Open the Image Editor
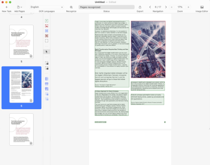Image resolution: width=210 pixels, height=165 pixels. click(202, 7)
